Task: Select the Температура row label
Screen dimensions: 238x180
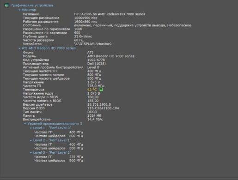Action: pyautogui.click(x=34, y=90)
